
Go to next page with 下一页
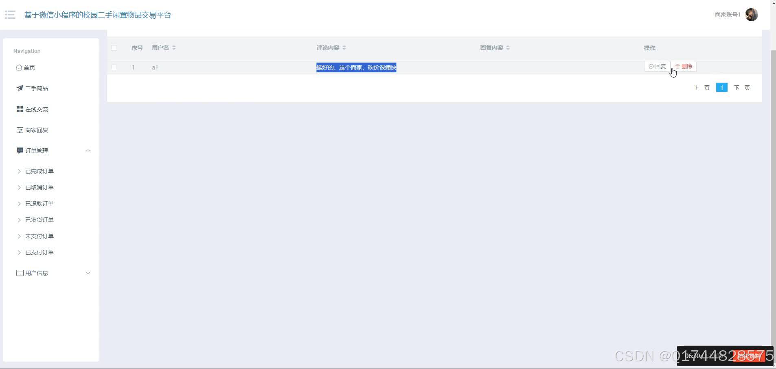(x=742, y=88)
